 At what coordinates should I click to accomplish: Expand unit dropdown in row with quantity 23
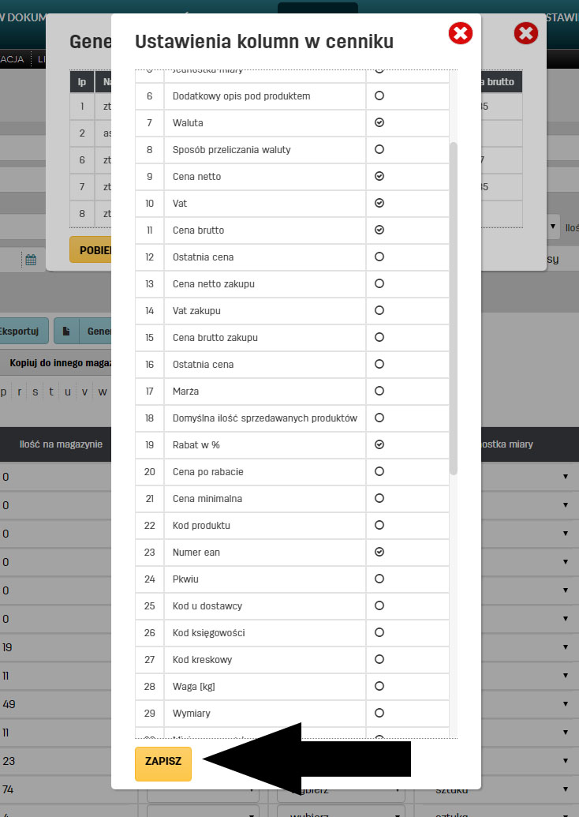565,761
